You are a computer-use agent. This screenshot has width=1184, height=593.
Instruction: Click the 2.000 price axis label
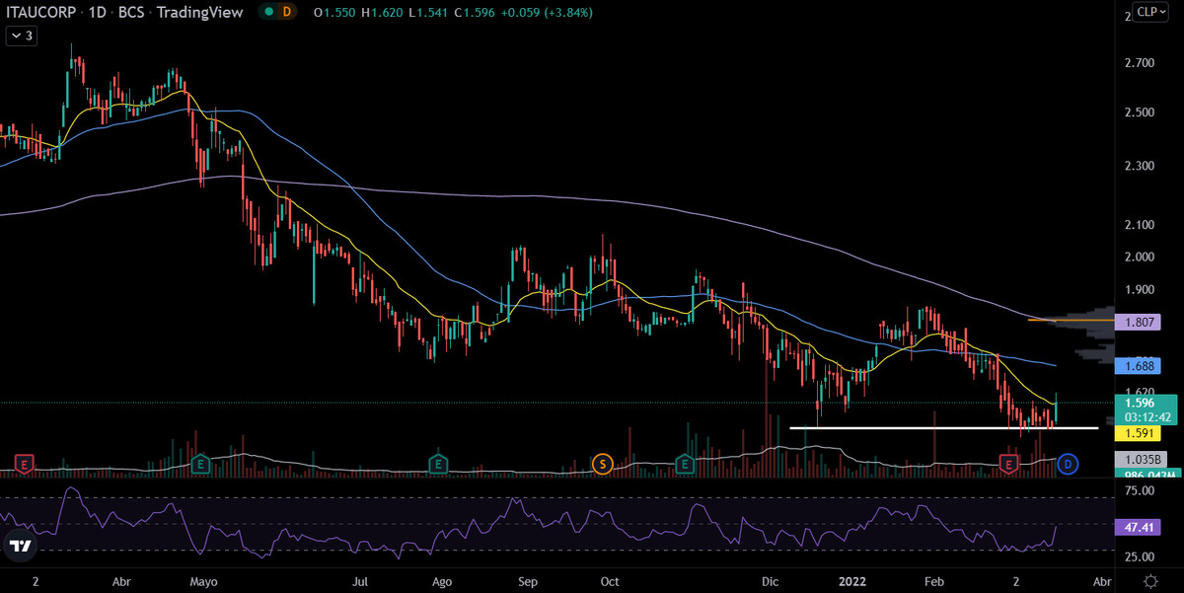(x=1139, y=258)
